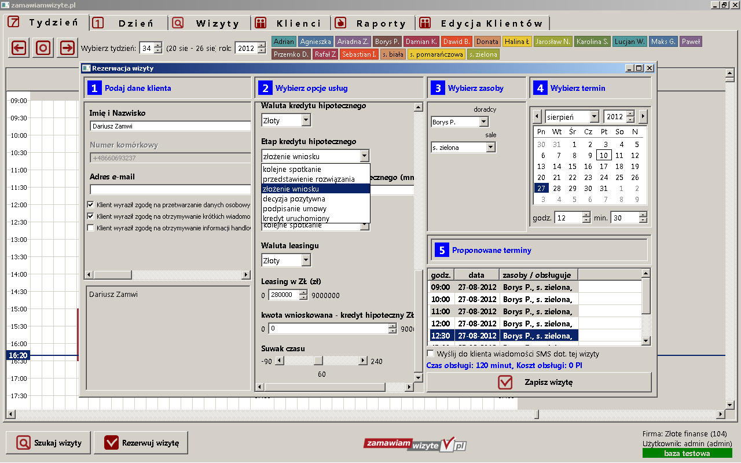
Task: Click service options panel scroll down arrow
Action: 419,377
